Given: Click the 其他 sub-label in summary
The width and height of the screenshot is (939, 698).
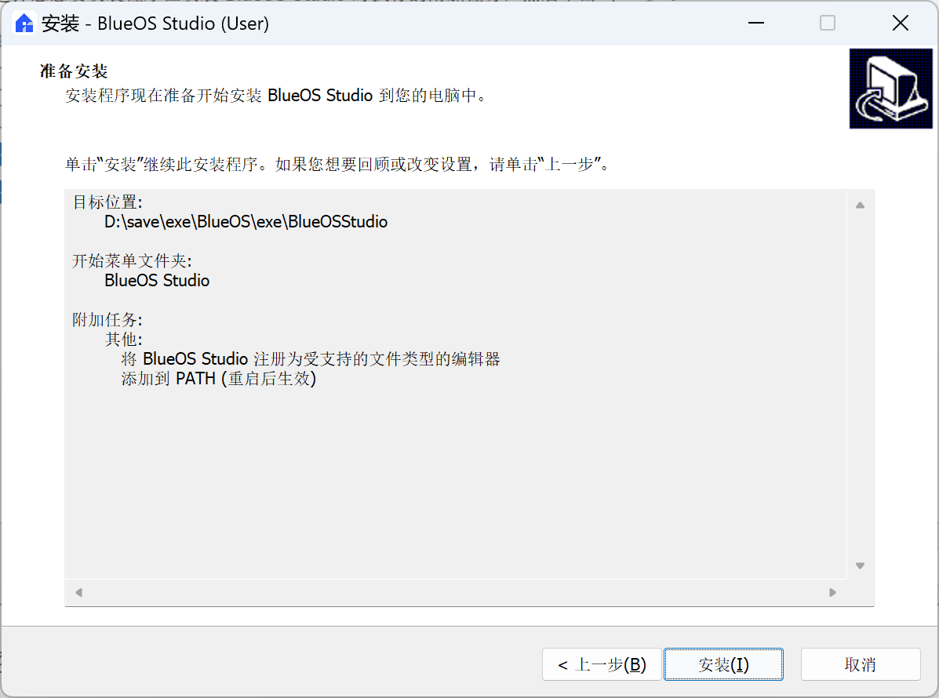Looking at the screenshot, I should tap(123, 340).
